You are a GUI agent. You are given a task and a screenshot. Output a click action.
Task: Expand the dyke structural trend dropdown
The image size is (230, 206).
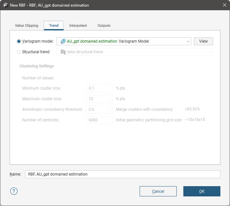click(210, 52)
